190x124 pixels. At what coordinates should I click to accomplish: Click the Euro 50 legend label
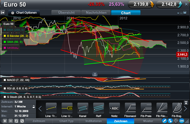8,24
